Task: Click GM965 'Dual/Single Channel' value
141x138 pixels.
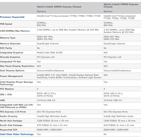Action: coord(48,44)
